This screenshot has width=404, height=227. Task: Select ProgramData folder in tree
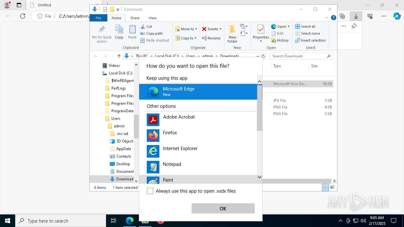point(119,111)
